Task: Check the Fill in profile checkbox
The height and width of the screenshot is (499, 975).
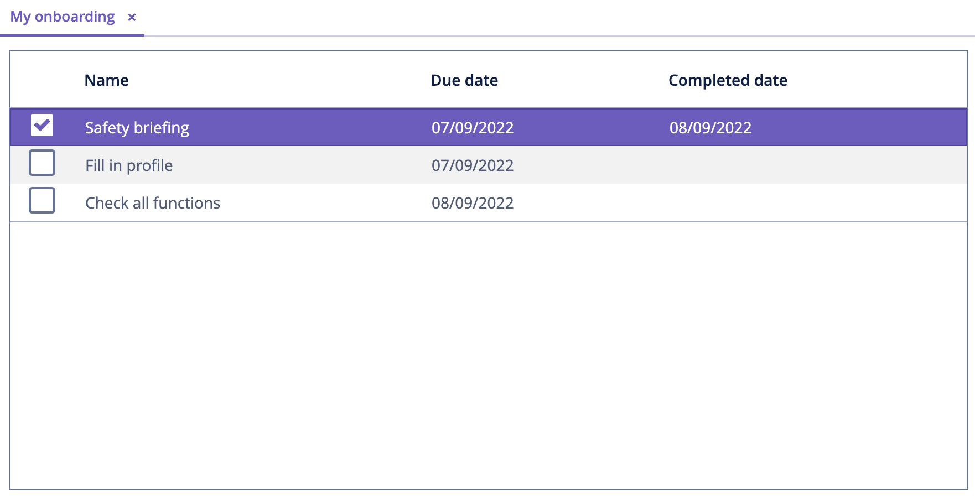Action: coord(42,163)
